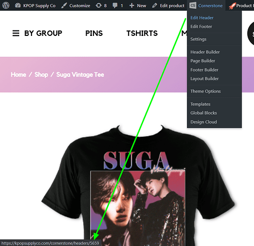Image resolution: width=254 pixels, height=246 pixels.
Task: Go to the TSHIRTS navigation link
Action: (x=142, y=33)
